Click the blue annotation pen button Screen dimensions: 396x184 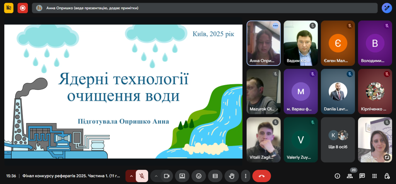click(x=387, y=8)
